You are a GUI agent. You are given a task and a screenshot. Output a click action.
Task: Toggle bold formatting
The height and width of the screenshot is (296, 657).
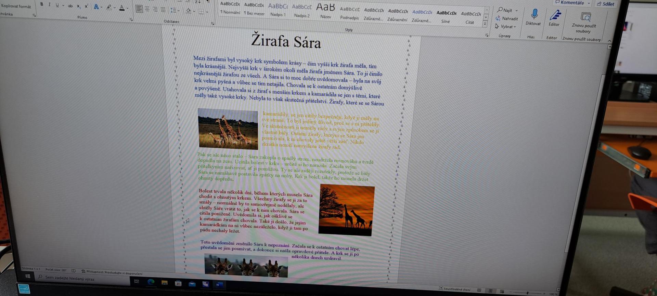(42, 4)
